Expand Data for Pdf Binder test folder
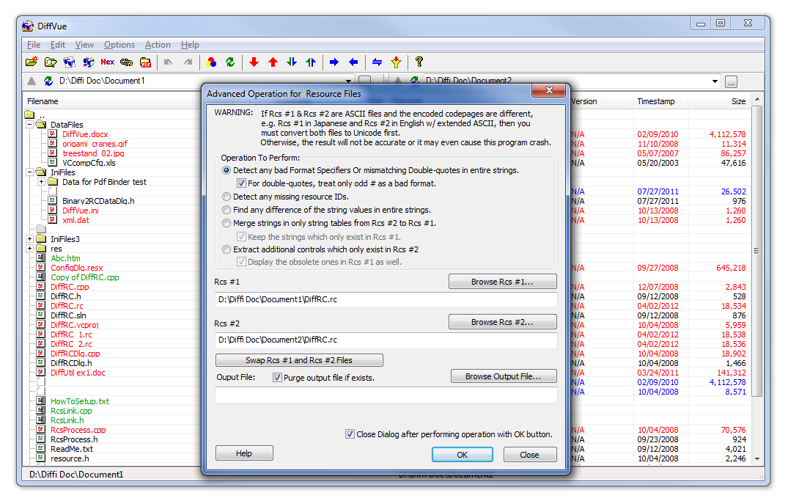Screen dimensions: 788x501 (42, 182)
